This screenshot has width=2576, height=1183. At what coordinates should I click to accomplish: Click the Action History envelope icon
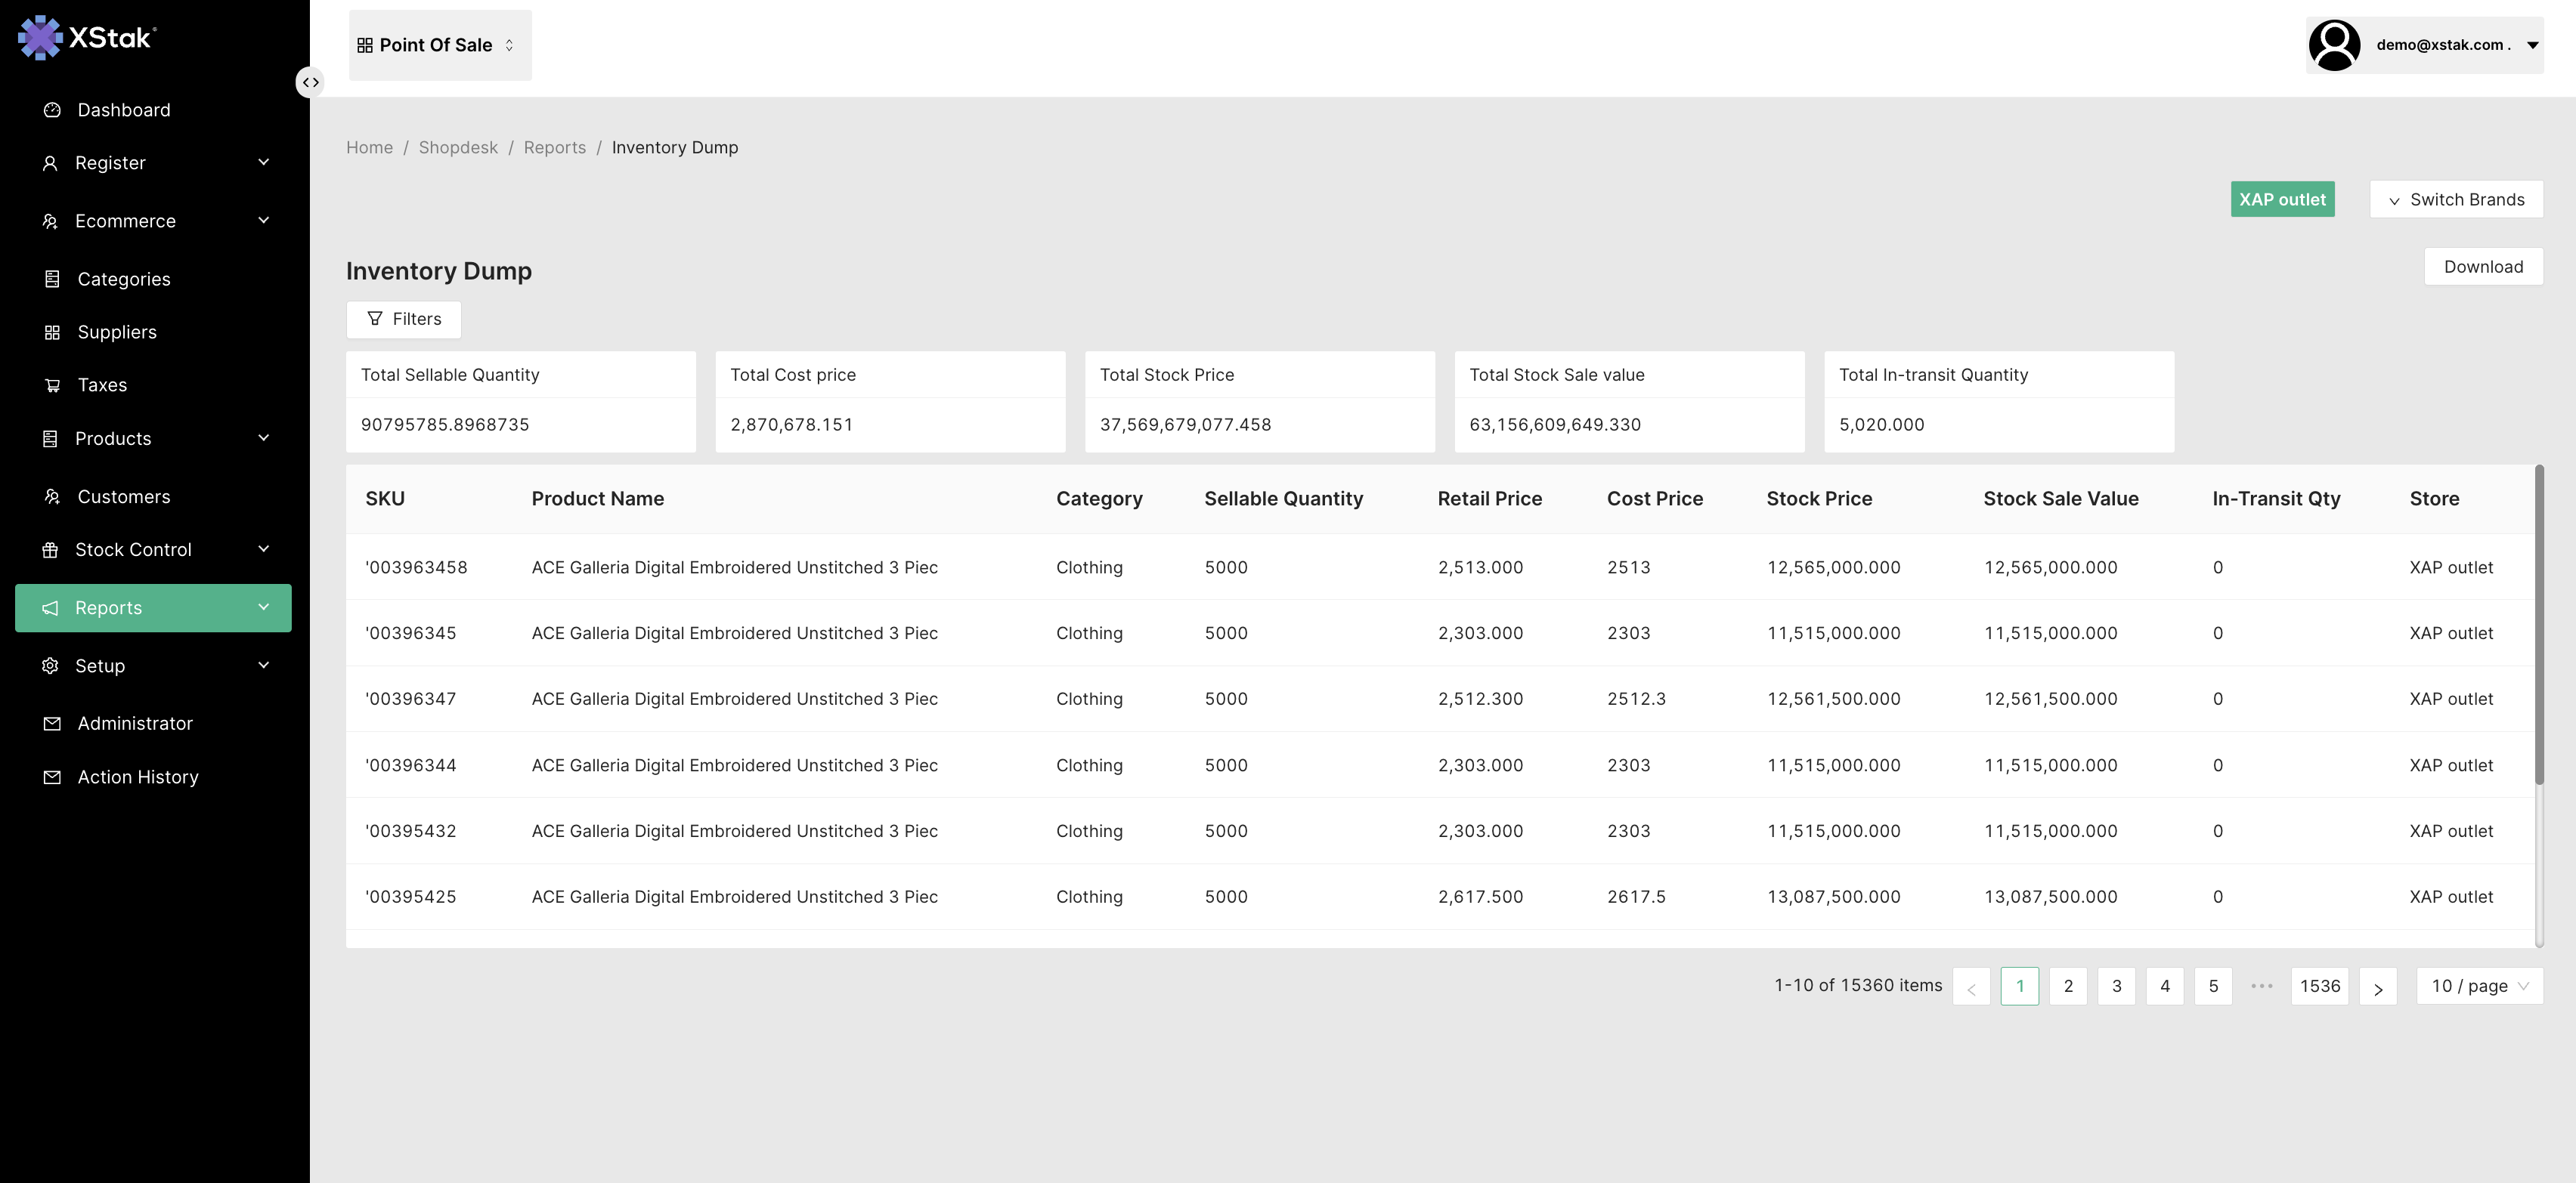click(52, 777)
